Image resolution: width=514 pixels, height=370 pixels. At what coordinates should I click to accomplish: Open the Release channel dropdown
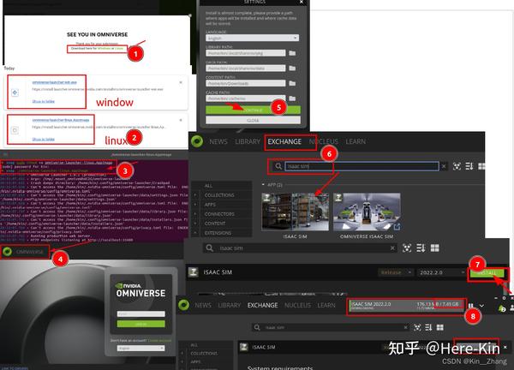click(x=395, y=272)
